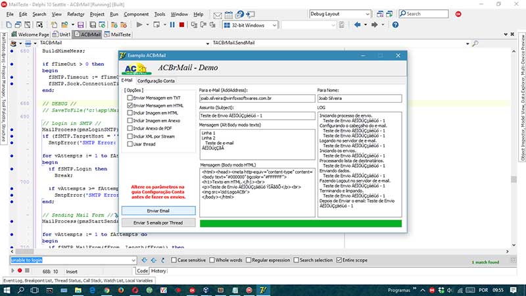This screenshot has width=526, height=296.
Task: Click the calendar icon in top toolbar
Action: [x=228, y=14]
